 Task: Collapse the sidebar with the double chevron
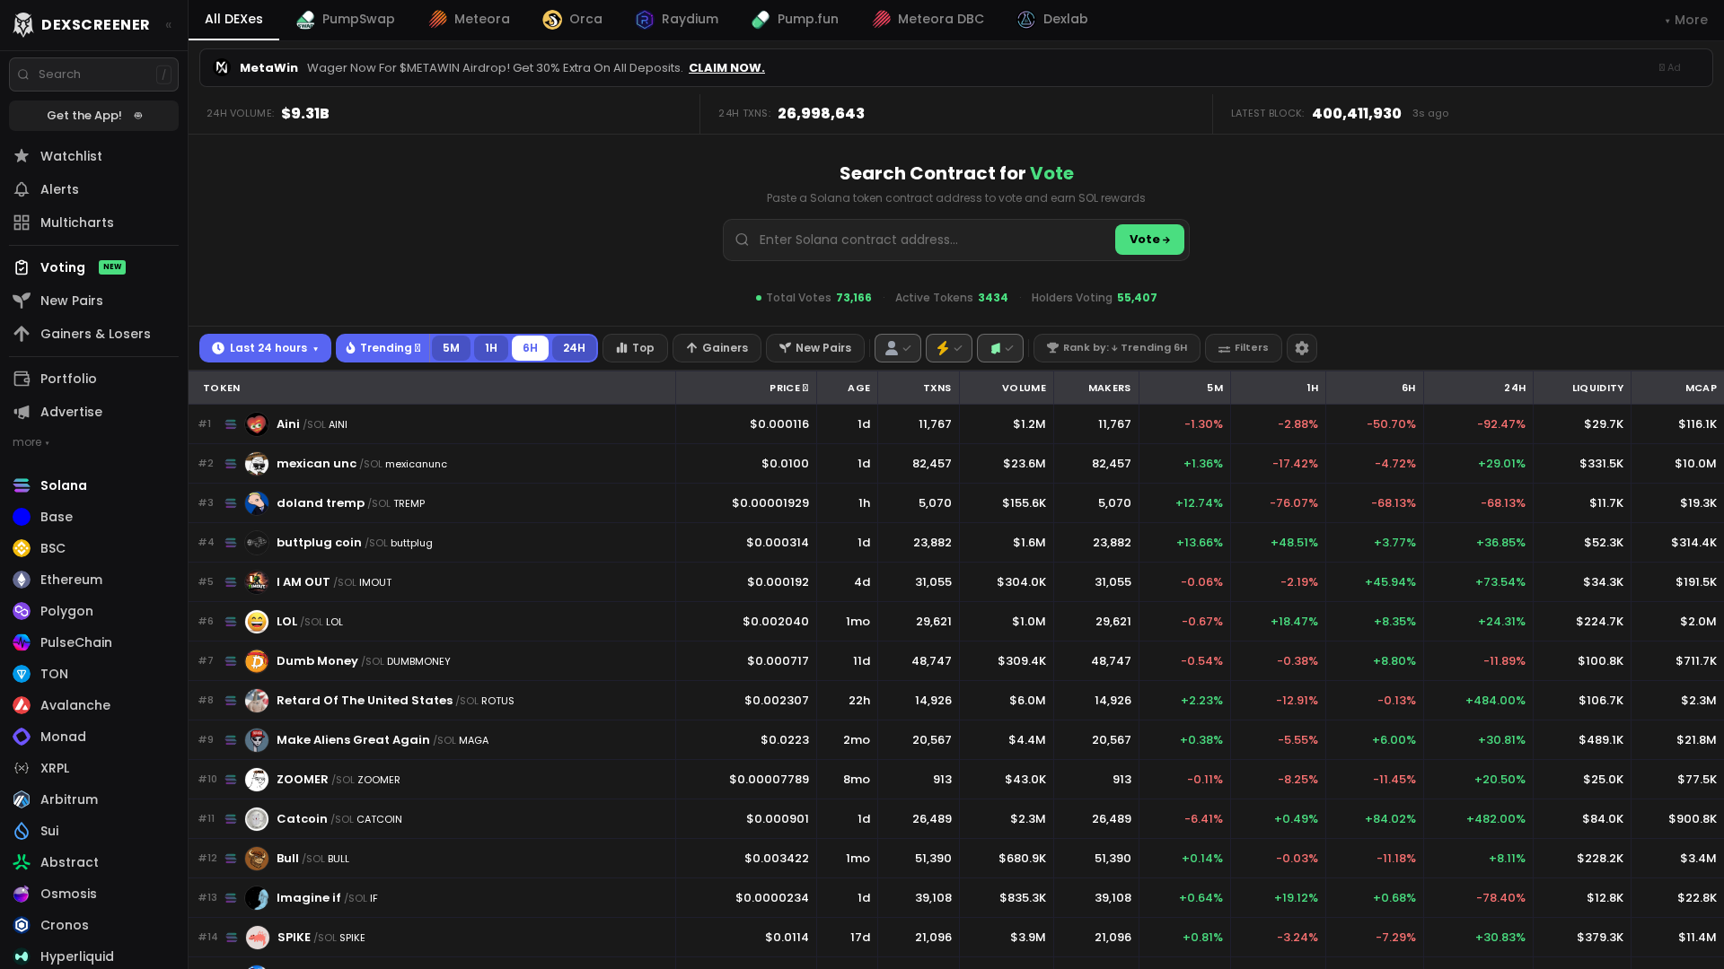click(x=169, y=25)
